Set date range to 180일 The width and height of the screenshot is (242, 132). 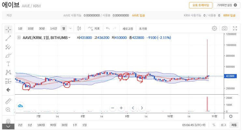[41, 125]
